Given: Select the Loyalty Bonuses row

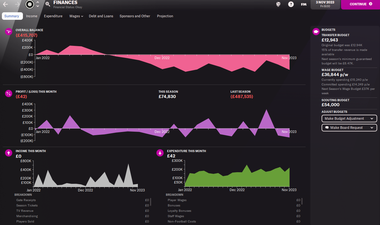Looking at the screenshot, I should pos(234,211).
